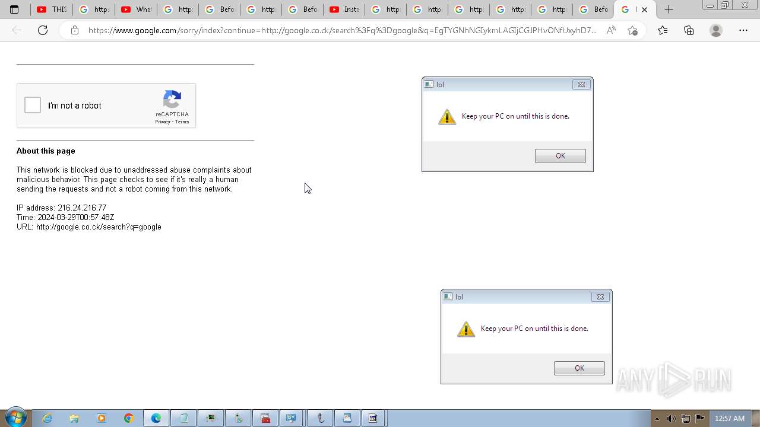The height and width of the screenshot is (427, 760).
Task: Check the I'm not a robot checkbox
Action: click(x=33, y=106)
